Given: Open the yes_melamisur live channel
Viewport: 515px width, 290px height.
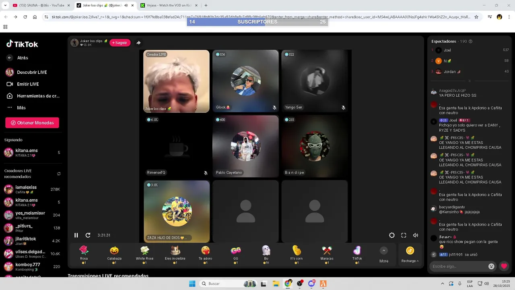Looking at the screenshot, I should [x=32, y=215].
